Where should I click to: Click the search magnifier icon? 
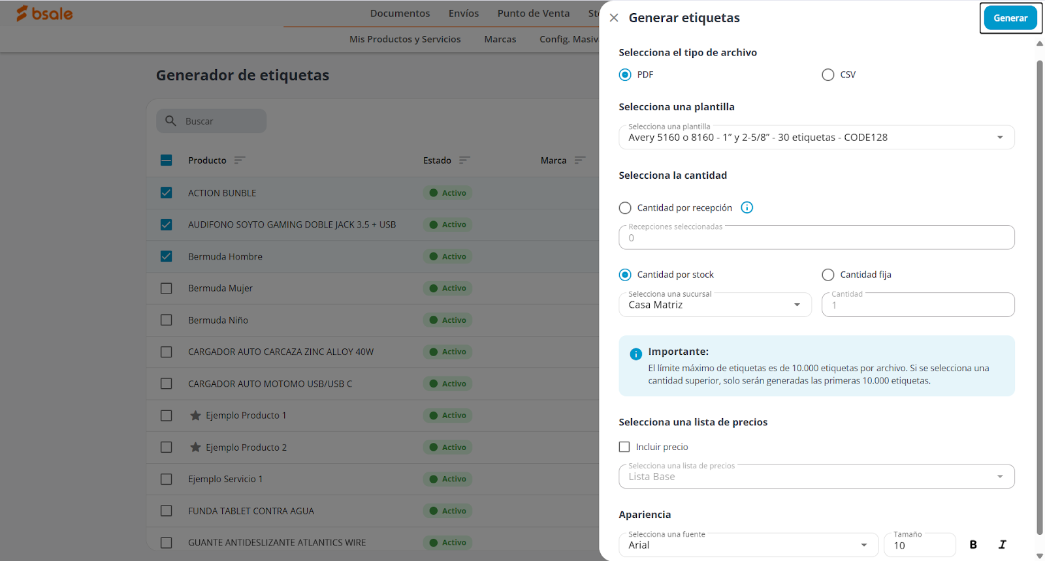click(x=171, y=121)
